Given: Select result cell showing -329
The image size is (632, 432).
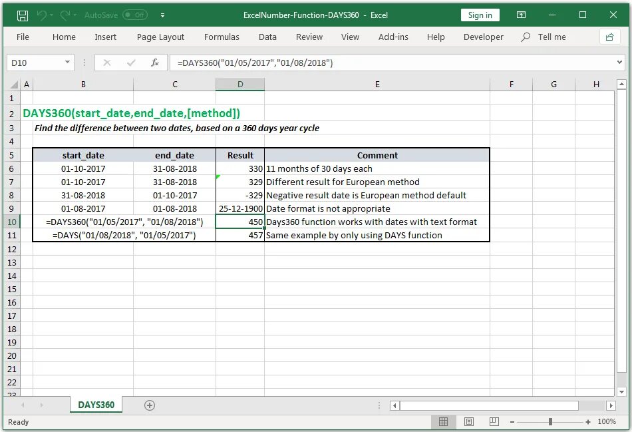Looking at the screenshot, I should pos(240,195).
